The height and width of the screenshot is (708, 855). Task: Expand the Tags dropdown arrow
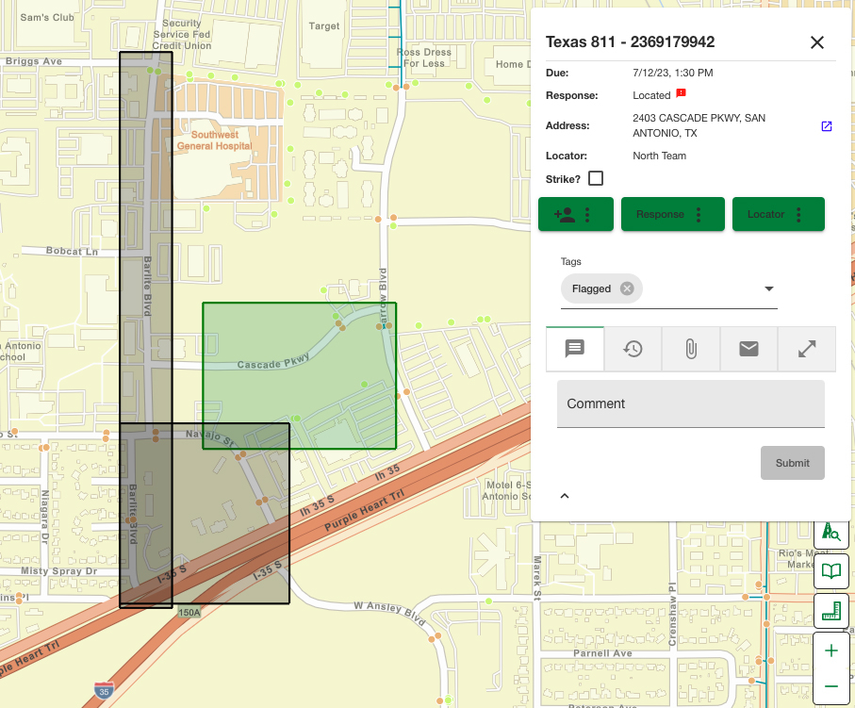tap(768, 288)
